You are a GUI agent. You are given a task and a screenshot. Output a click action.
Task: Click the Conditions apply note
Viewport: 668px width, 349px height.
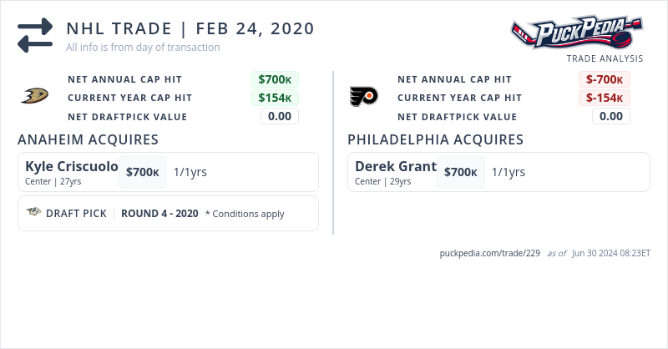[245, 214]
